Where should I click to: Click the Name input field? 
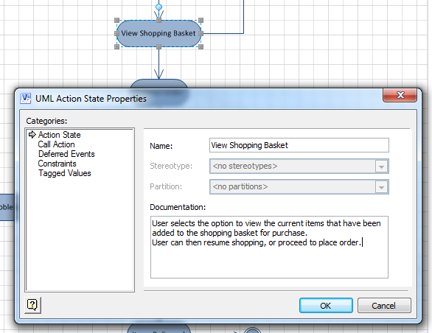click(299, 145)
